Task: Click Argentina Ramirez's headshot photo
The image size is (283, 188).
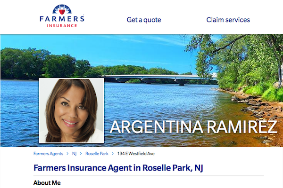Action: 72,110
